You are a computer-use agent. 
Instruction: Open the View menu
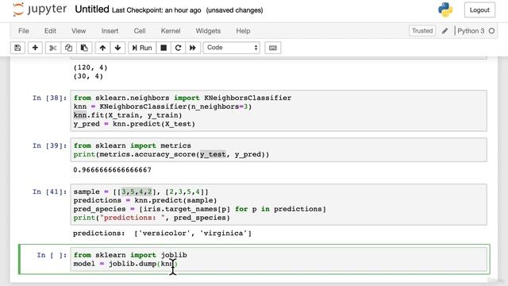click(79, 31)
